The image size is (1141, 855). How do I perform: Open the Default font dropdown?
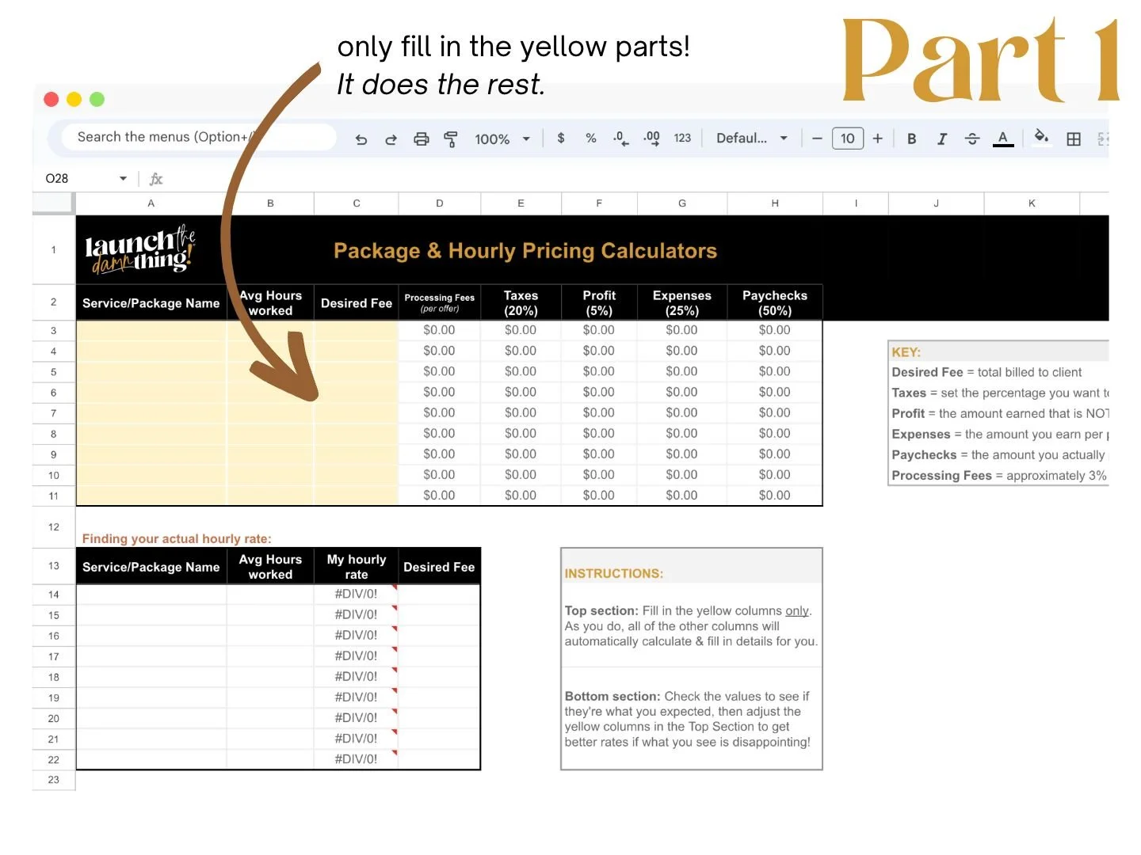(x=750, y=138)
